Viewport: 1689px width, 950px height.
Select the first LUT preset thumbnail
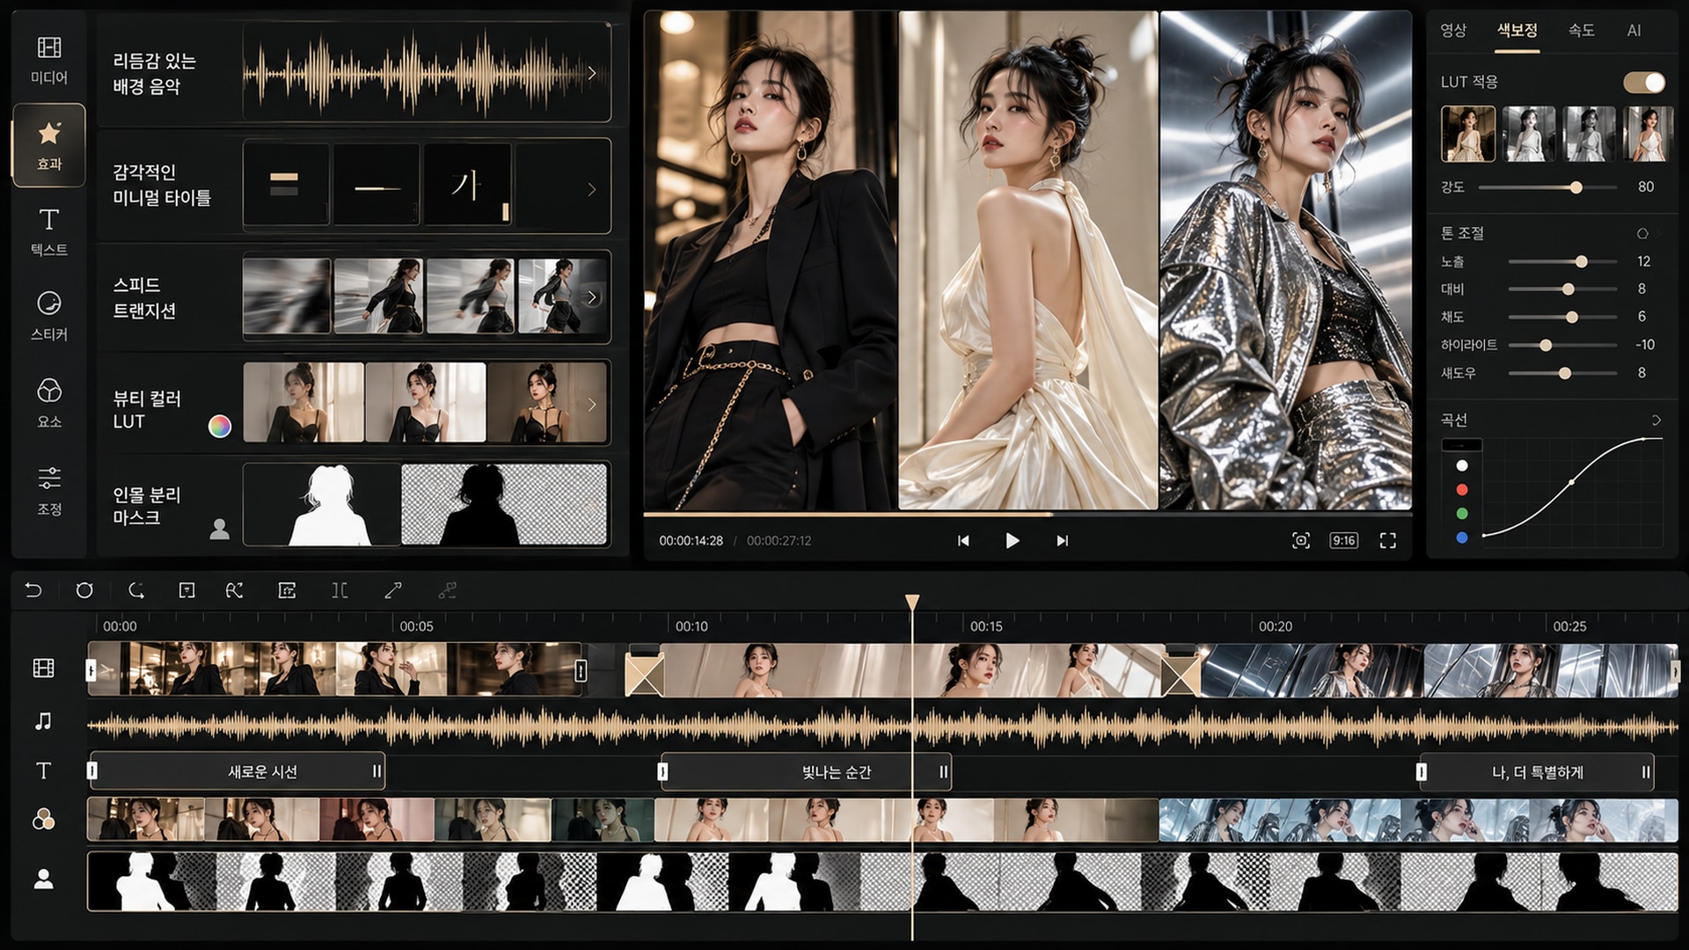click(x=1468, y=134)
